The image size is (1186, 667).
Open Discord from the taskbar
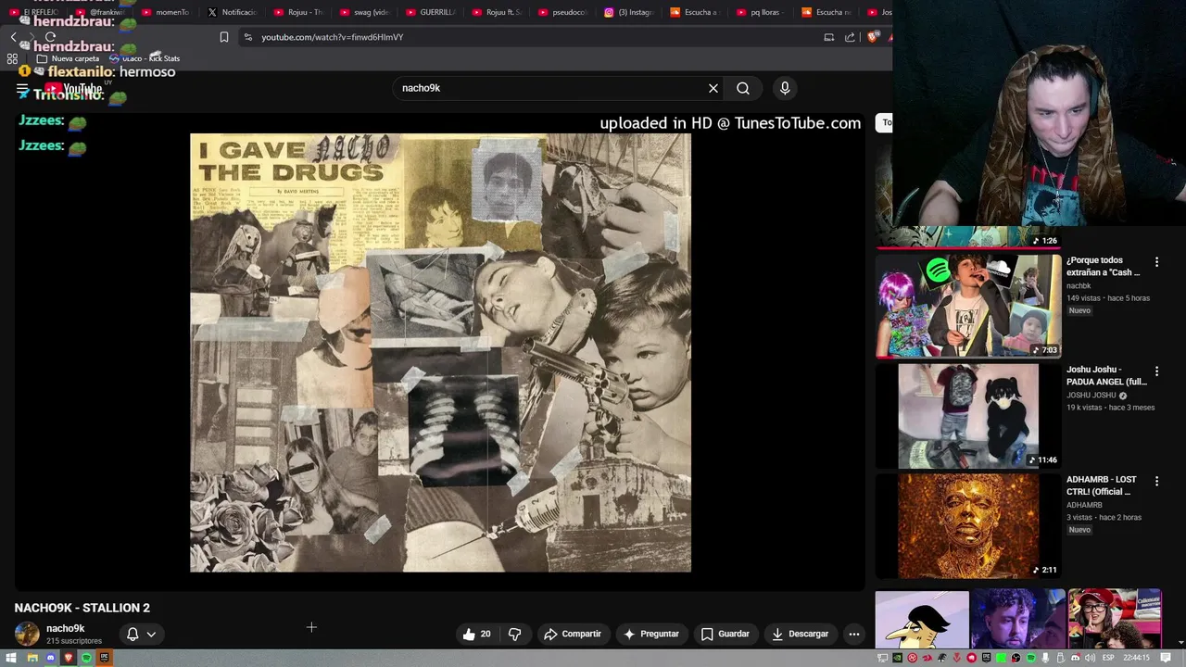coord(50,658)
